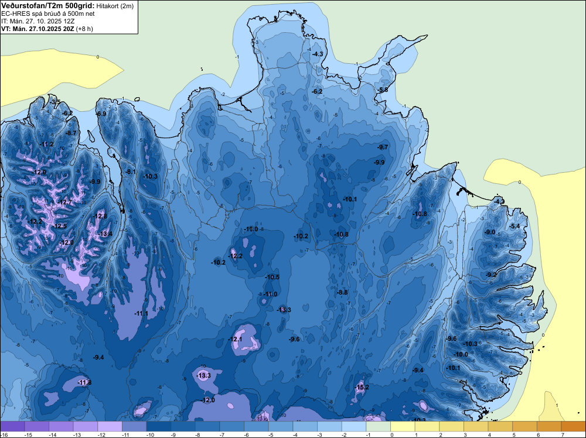Select the legend swatch between 3 and 4
Image resolution: width=586 pixels, height=438 pixels.
click(476, 426)
